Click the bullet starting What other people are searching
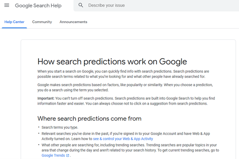Screen dimensions: 239x159 pyautogui.click(x=130, y=150)
